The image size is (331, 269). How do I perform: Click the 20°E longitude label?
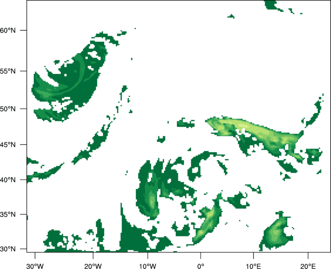point(308,266)
